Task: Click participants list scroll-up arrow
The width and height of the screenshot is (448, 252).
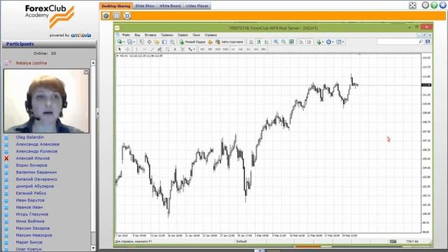Action: click(93, 62)
